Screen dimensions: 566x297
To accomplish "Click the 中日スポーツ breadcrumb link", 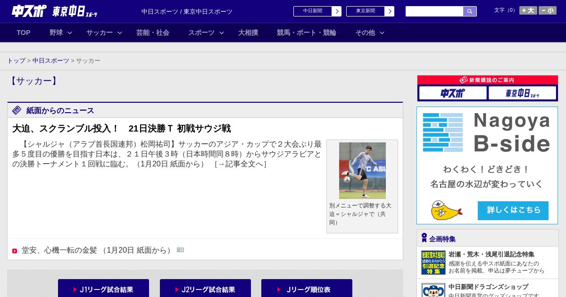I will [x=51, y=61].
